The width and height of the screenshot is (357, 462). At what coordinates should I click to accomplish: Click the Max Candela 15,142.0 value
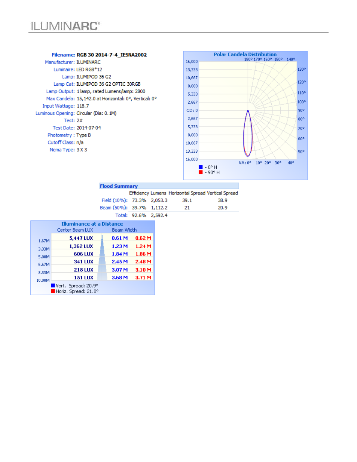pyautogui.click(x=117, y=99)
